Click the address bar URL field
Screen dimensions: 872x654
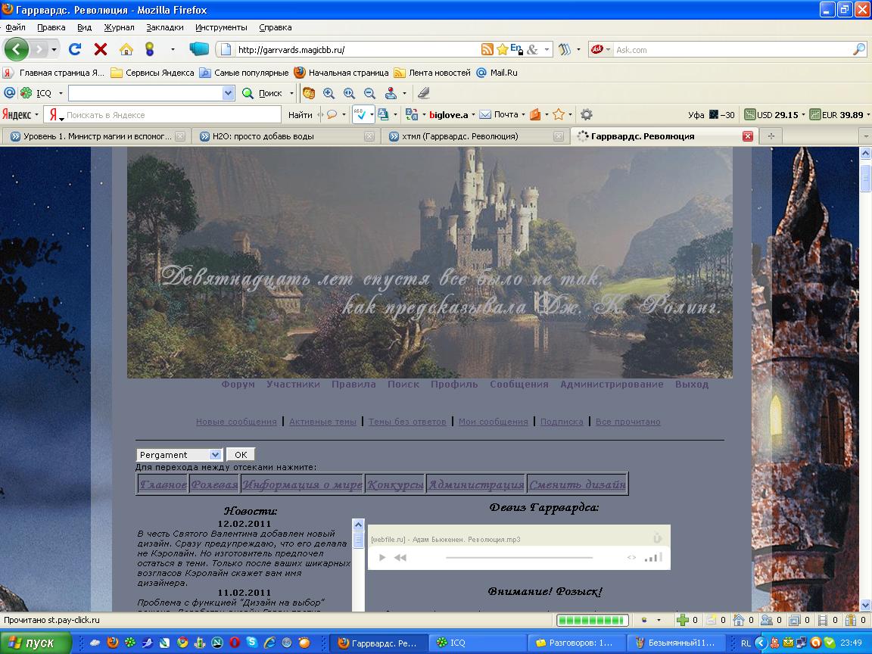point(356,49)
